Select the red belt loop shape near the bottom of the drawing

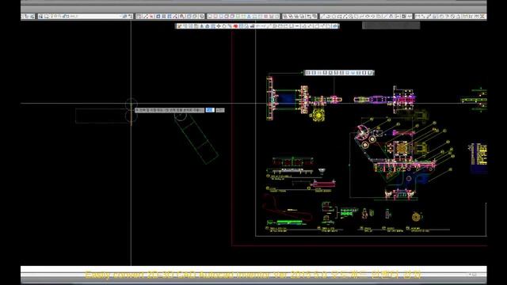(x=287, y=208)
